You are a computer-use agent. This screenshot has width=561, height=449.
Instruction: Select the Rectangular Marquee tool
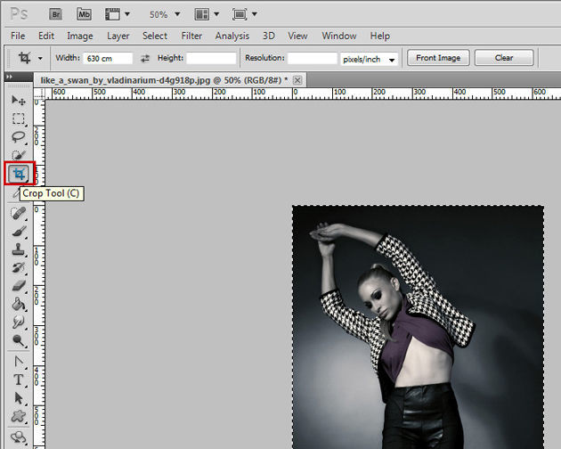18,118
